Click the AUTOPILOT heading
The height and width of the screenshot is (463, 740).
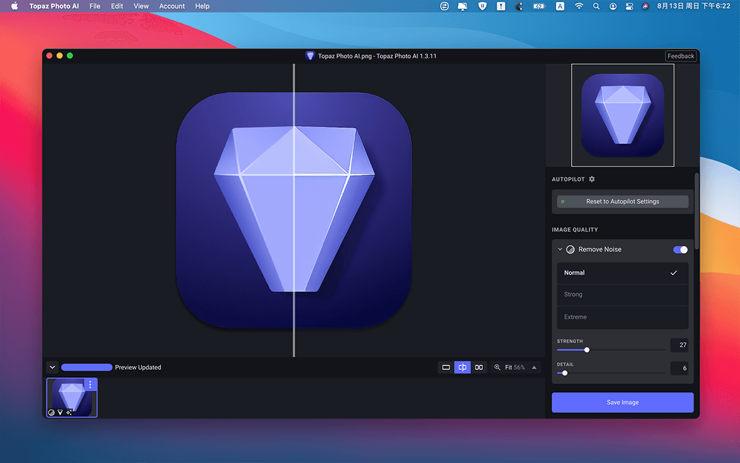[569, 179]
